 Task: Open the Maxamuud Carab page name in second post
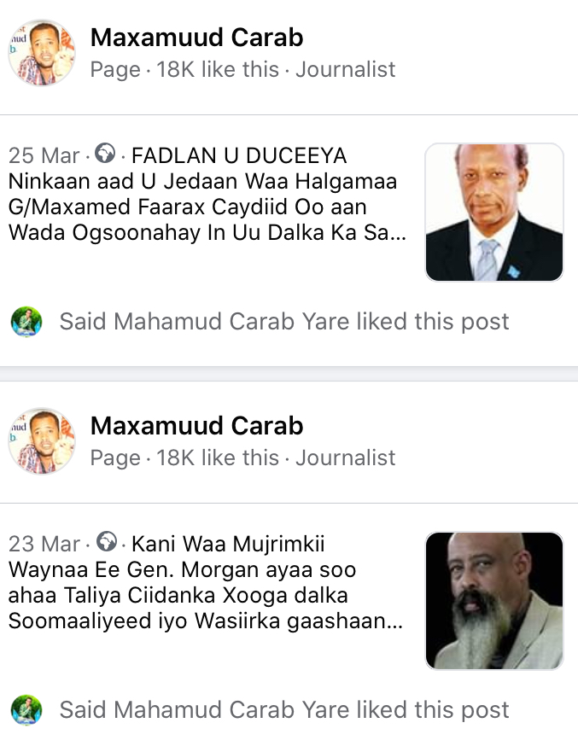point(196,426)
